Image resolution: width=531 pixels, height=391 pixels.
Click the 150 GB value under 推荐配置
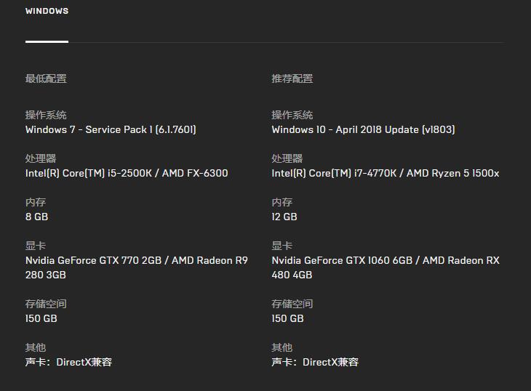(x=287, y=318)
